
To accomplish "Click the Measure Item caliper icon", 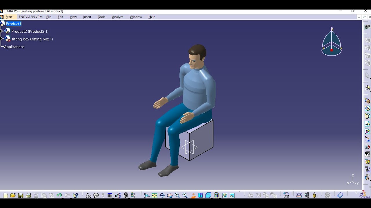I will click(x=307, y=196).
